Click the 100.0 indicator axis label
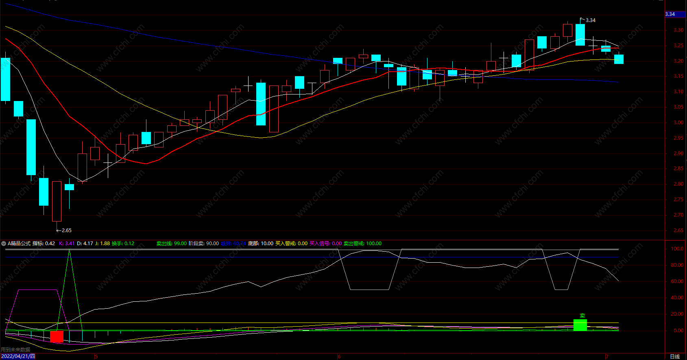This screenshot has width=687, height=360. coord(677,249)
